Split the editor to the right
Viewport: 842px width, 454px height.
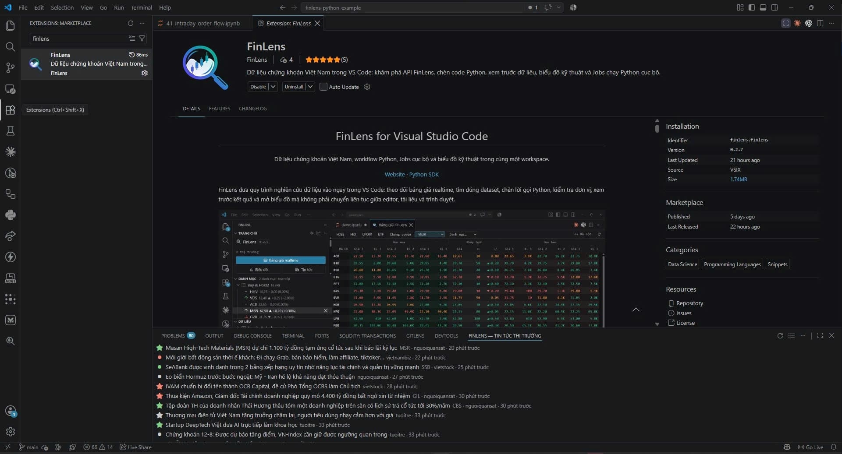820,23
